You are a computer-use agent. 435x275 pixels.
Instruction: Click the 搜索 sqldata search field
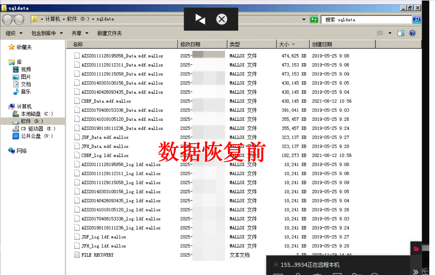(366, 19)
